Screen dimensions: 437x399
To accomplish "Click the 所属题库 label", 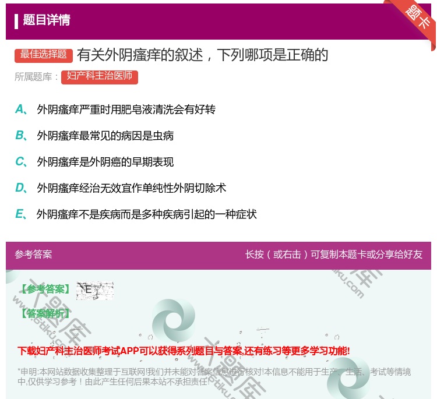I will [36, 77].
